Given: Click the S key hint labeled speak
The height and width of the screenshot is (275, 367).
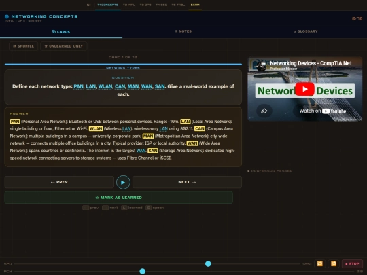Looking at the screenshot, I should point(148,208).
